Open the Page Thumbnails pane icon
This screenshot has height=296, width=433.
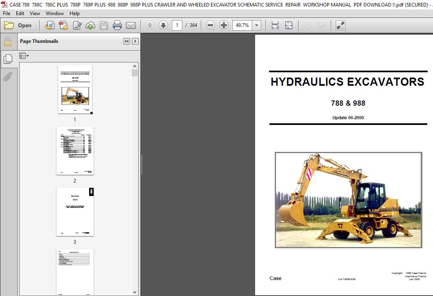click(8, 59)
